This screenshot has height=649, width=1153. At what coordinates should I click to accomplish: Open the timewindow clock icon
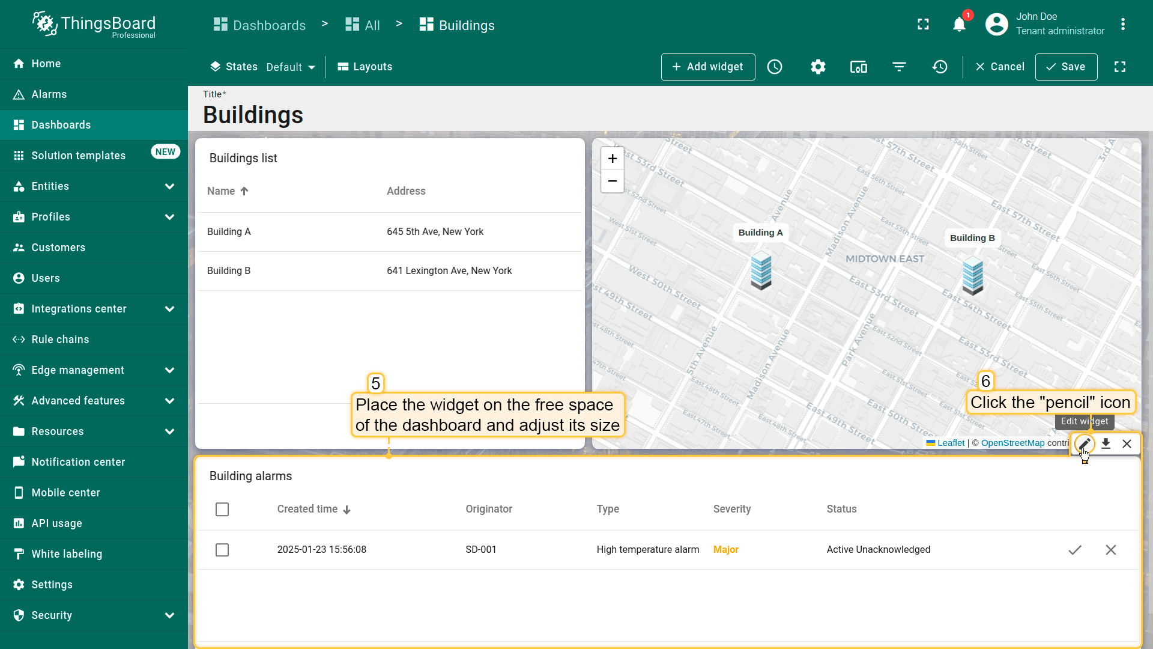pyautogui.click(x=775, y=67)
